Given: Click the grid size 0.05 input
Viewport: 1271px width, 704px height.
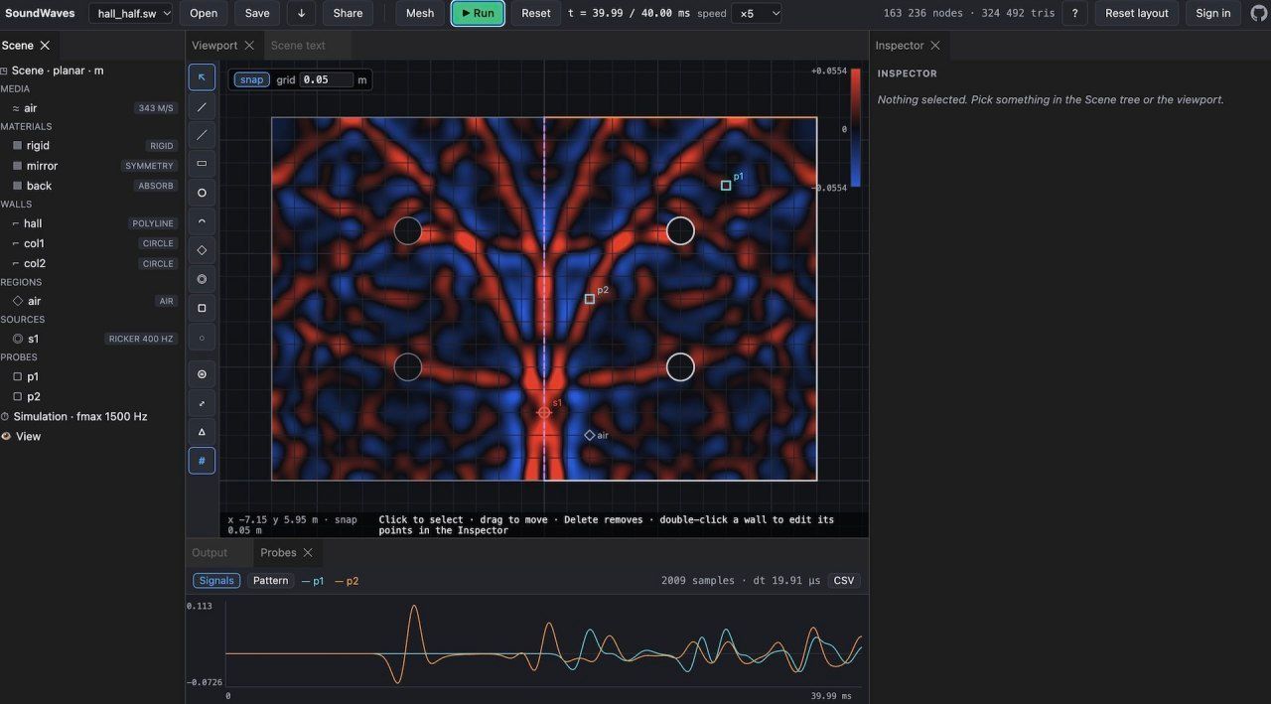Looking at the screenshot, I should click(327, 79).
